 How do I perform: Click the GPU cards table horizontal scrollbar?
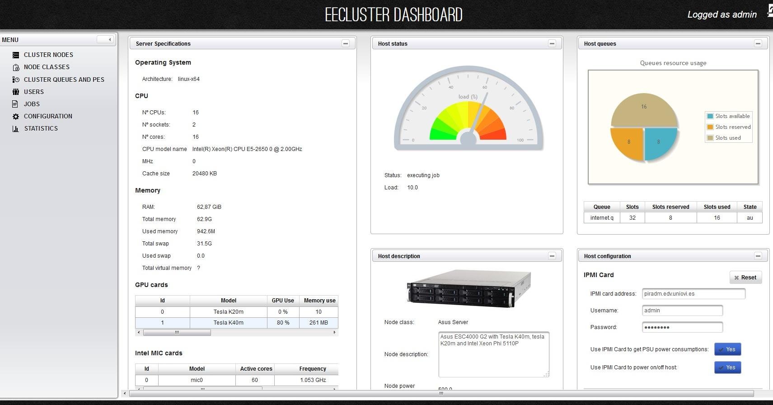[177, 332]
